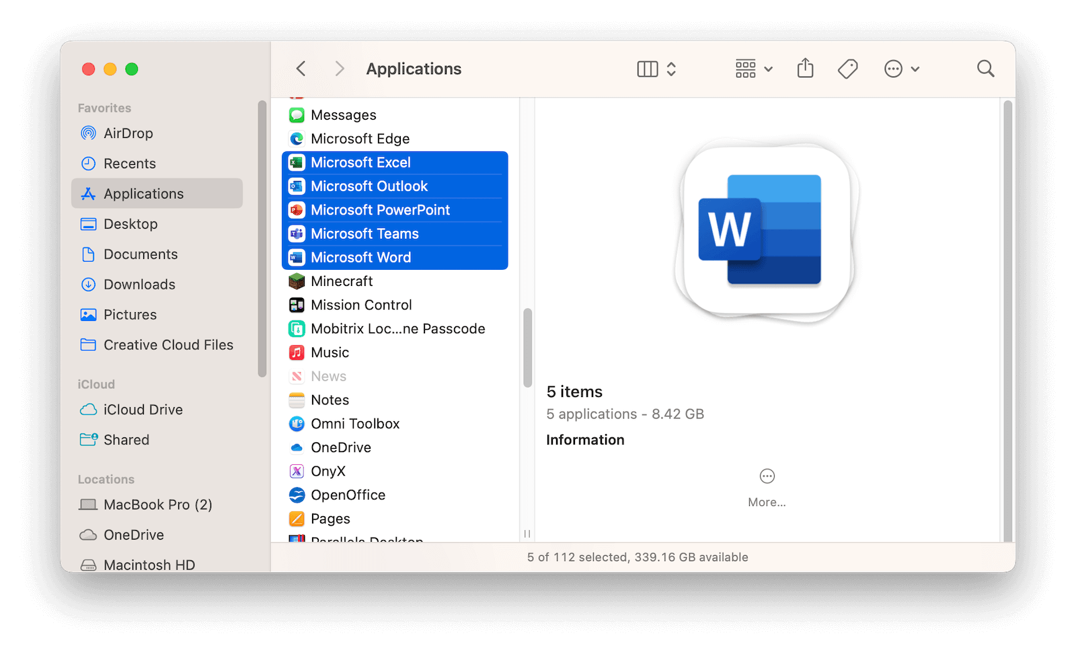The image size is (1076, 652).
Task: Select the Microsoft Edge icon
Action: [x=297, y=139]
